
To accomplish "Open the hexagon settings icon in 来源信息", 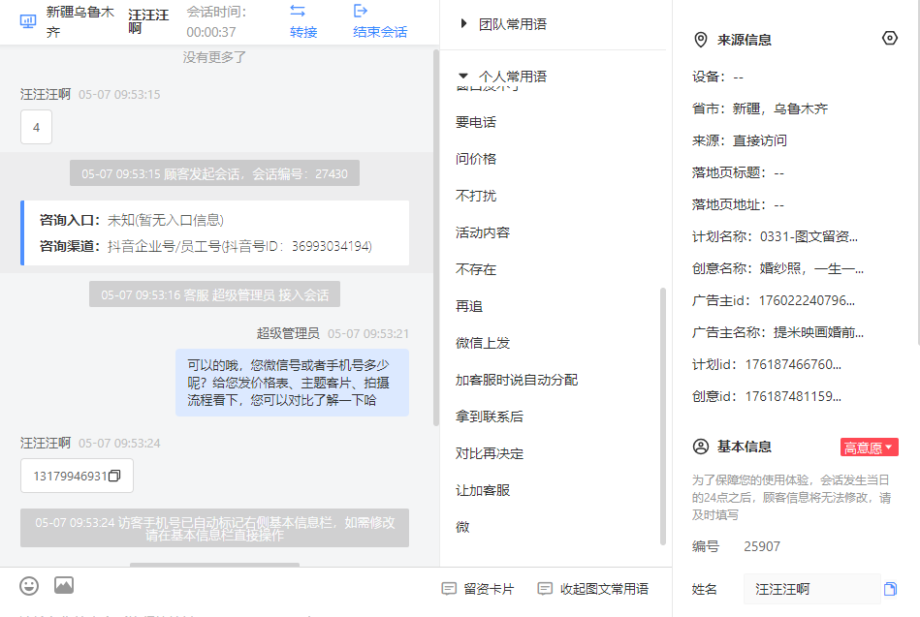I will (x=890, y=38).
